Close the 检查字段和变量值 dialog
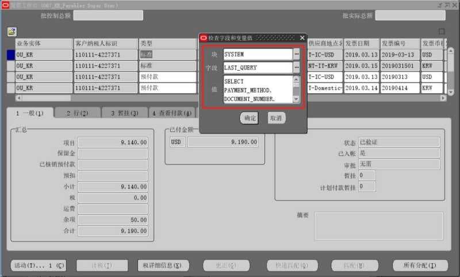This screenshot has height=277, width=460. pyautogui.click(x=302, y=38)
